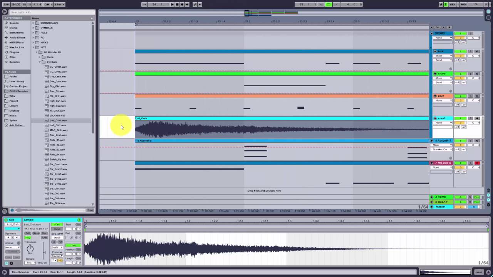
Task: Toggle the punch-out switch
Action: 336,5
